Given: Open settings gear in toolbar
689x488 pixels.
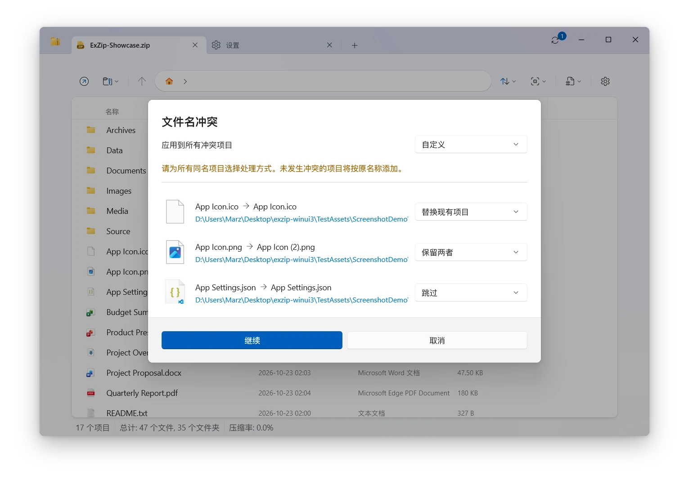Looking at the screenshot, I should 605,81.
